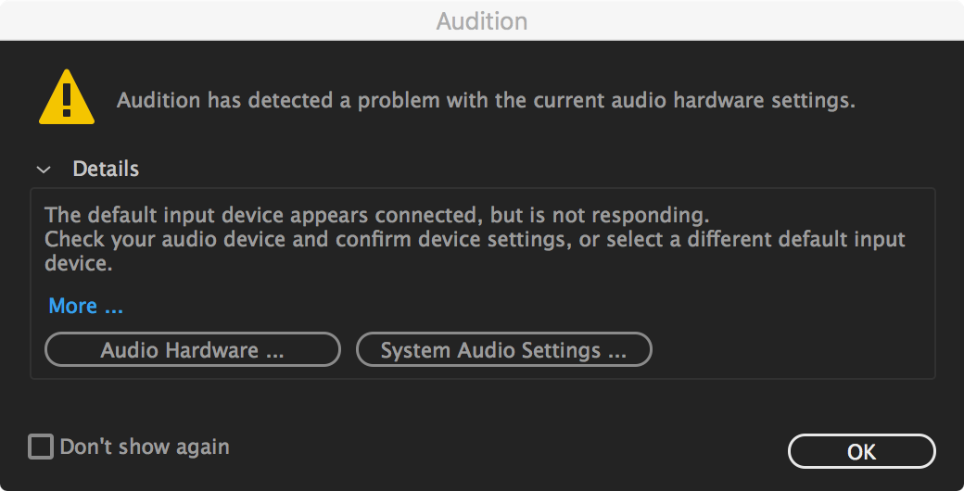
Task: Open the Audio Hardware ... settings button
Action: point(193,350)
